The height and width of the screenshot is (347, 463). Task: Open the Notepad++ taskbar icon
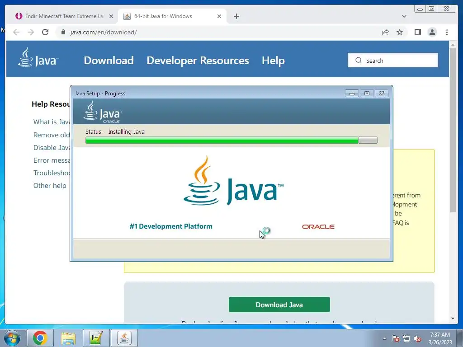pyautogui.click(x=96, y=338)
